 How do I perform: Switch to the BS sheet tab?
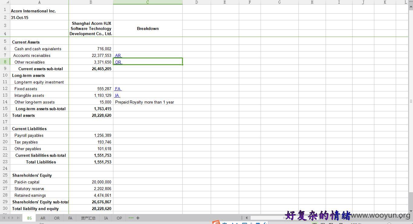click(29, 218)
